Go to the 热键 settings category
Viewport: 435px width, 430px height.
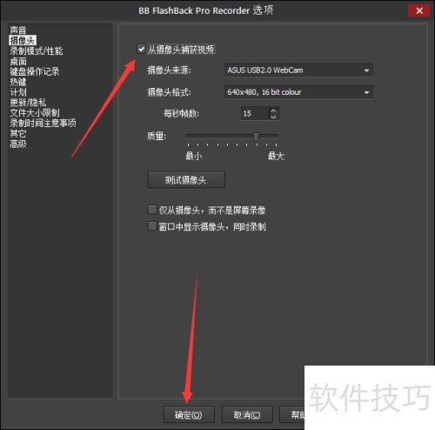[18, 82]
